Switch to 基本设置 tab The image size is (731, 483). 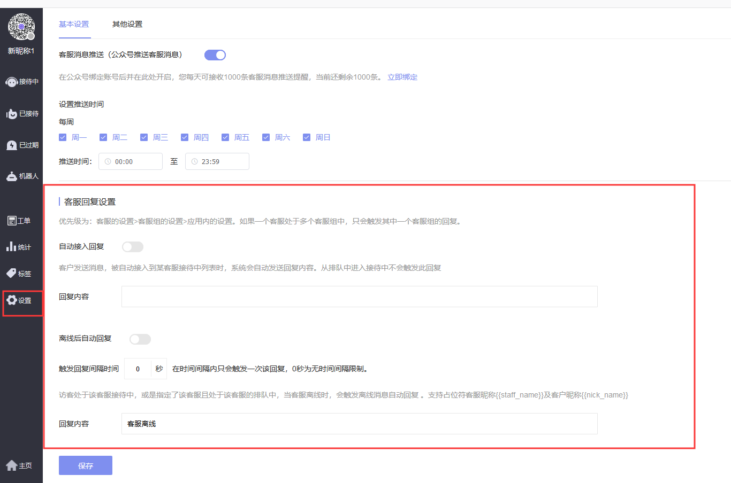point(74,24)
